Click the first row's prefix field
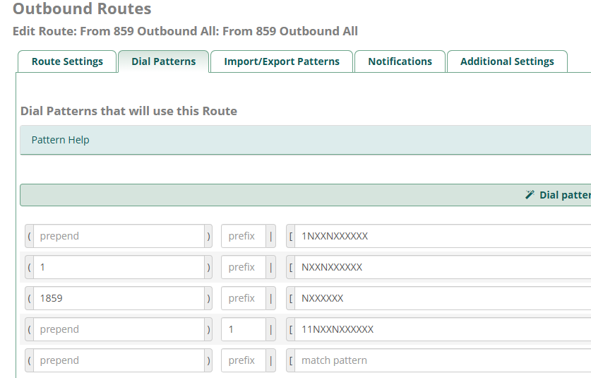The height and width of the screenshot is (378, 591). click(x=243, y=236)
